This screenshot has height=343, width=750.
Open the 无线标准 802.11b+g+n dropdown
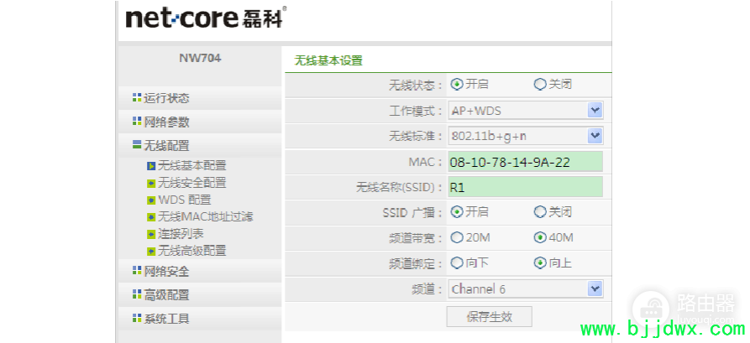pos(595,135)
